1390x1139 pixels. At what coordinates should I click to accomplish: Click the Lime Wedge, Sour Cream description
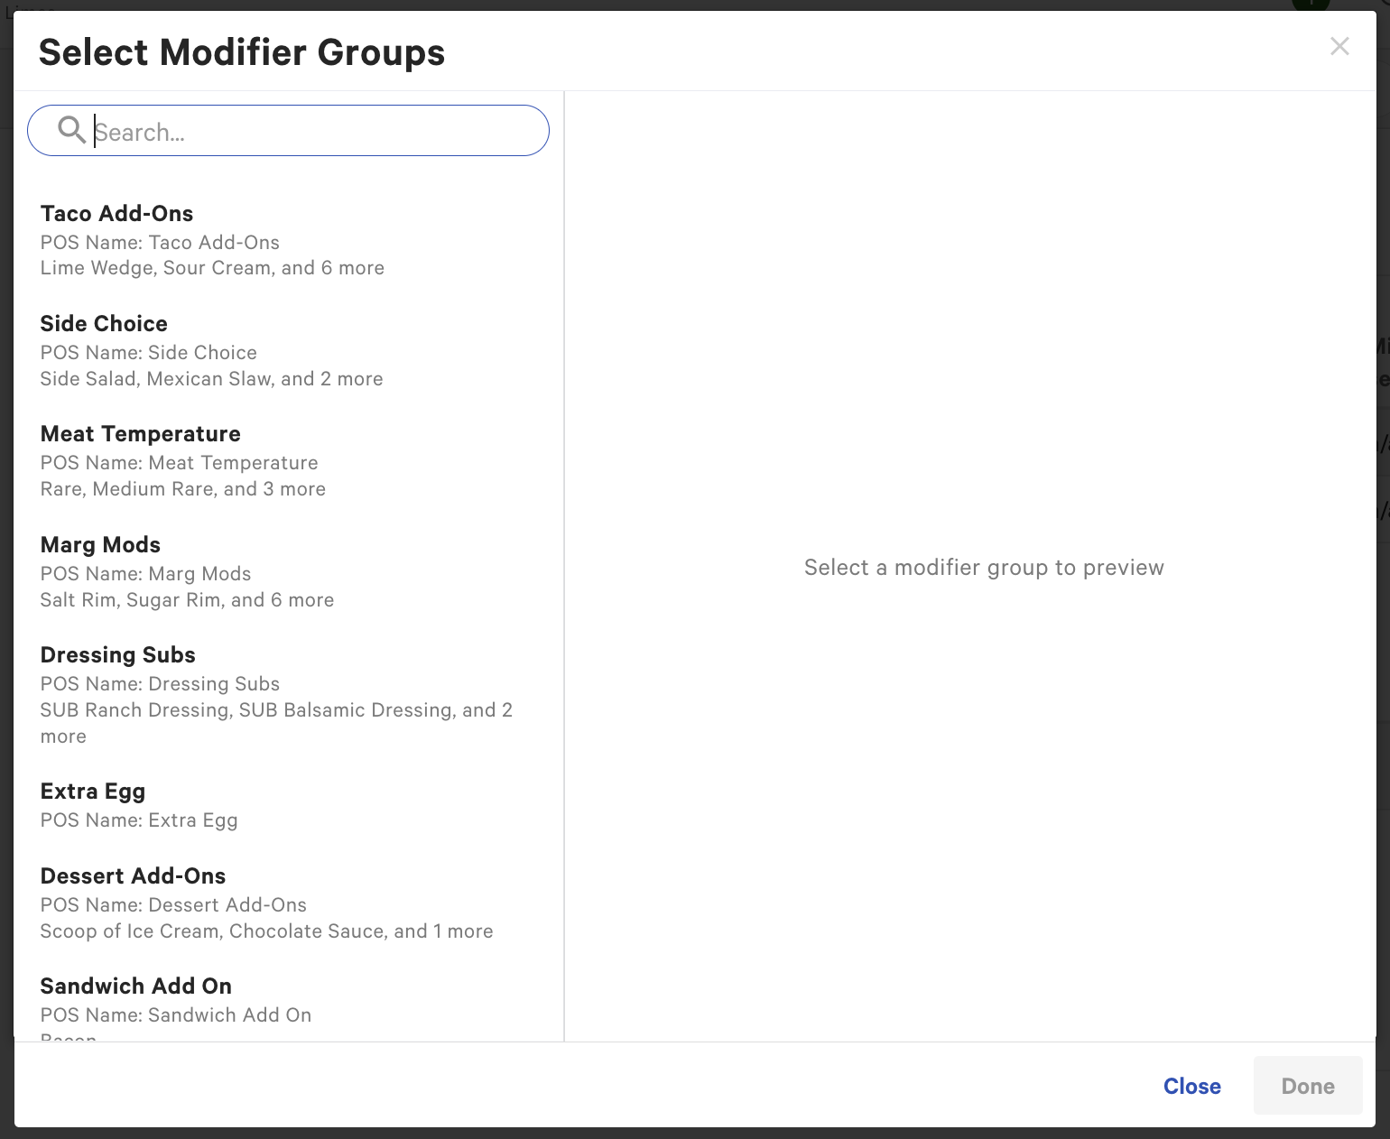[212, 267]
